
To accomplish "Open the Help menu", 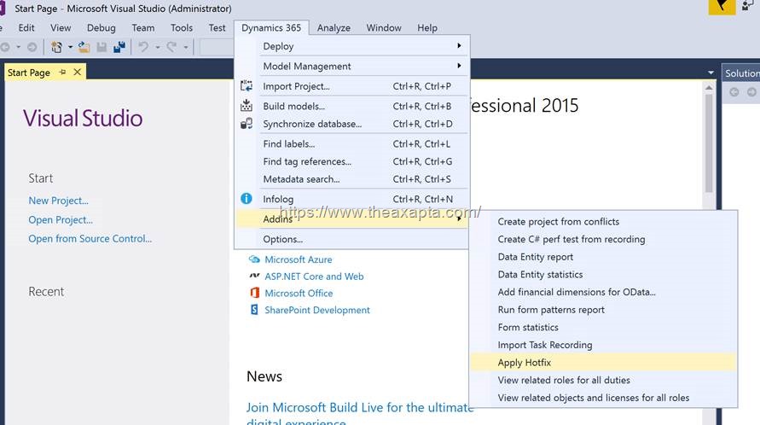I will [427, 27].
